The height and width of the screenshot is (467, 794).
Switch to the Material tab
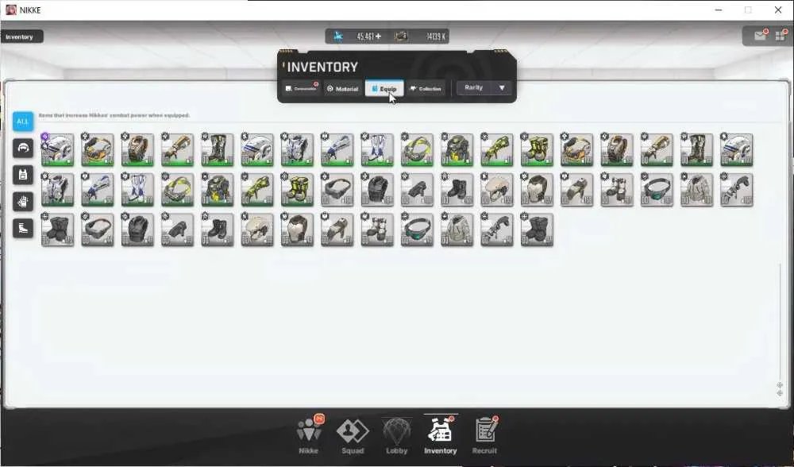342,89
